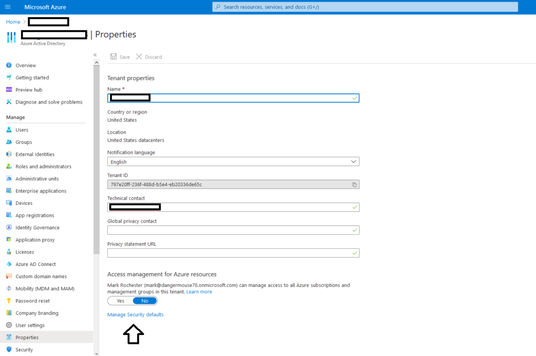Viewport: 536px width, 356px height.
Task: Set access management toggle to No
Action: 145,301
